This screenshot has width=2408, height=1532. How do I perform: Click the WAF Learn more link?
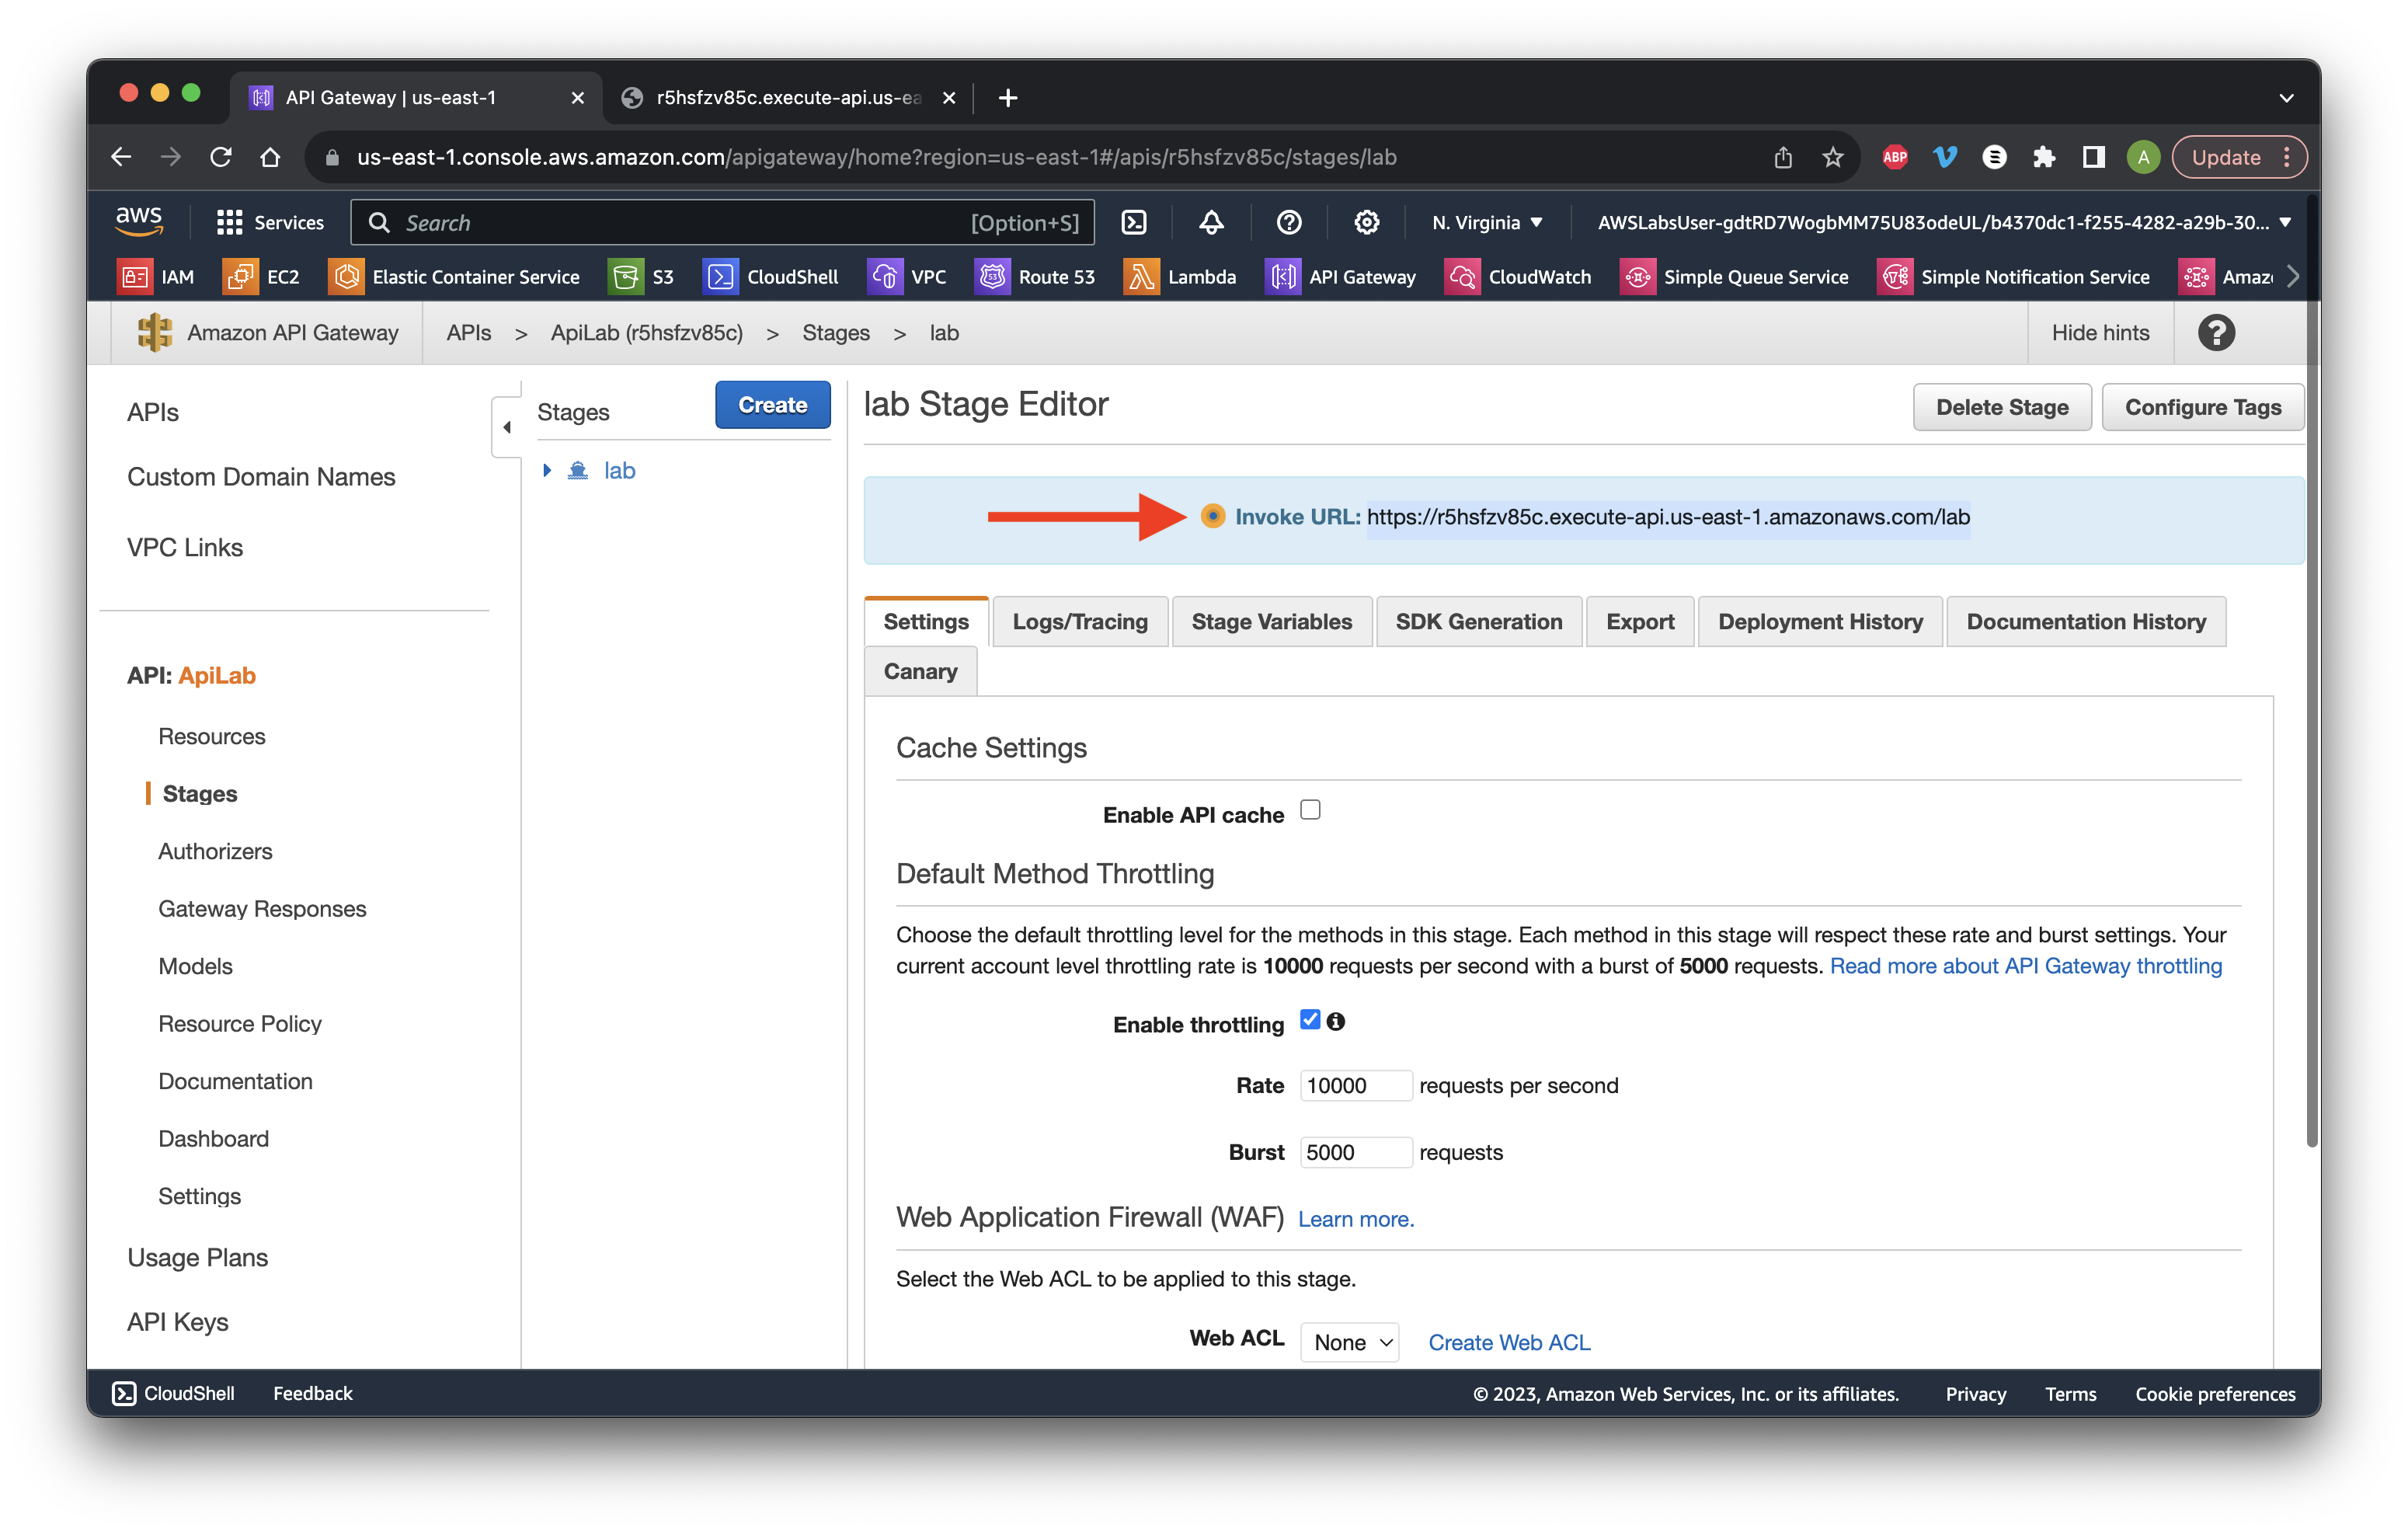tap(1355, 1219)
